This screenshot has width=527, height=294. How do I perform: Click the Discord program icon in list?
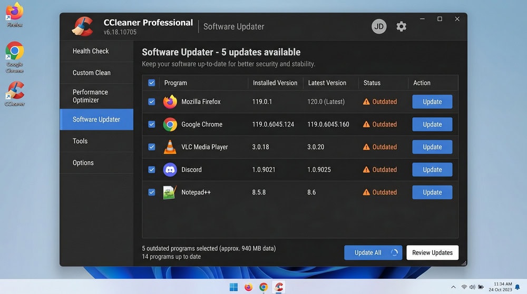tap(170, 170)
